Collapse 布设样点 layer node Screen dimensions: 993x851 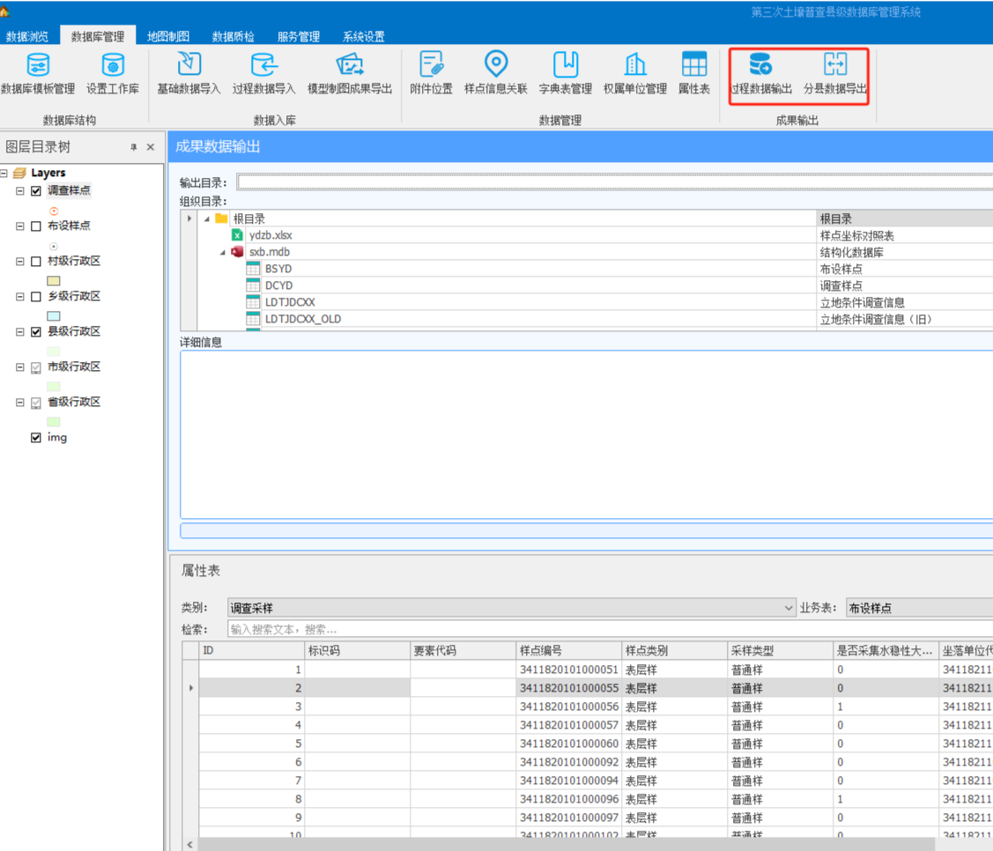click(x=19, y=226)
